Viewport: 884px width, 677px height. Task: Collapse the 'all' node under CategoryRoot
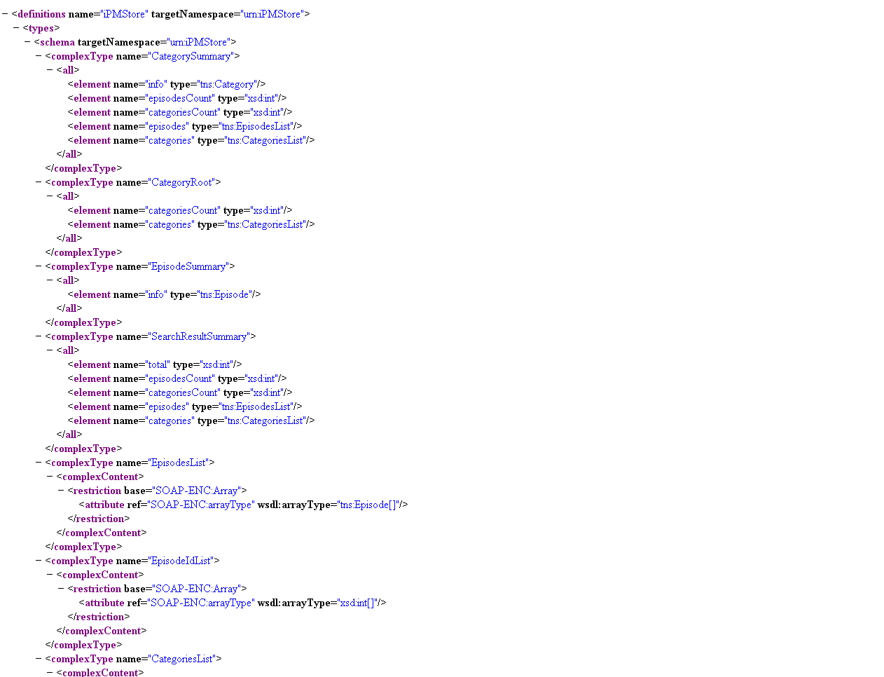[50, 196]
